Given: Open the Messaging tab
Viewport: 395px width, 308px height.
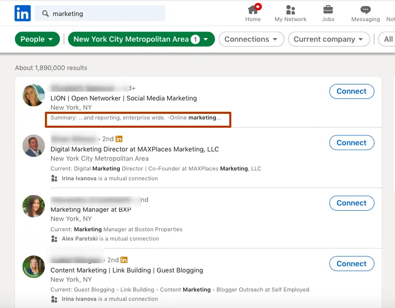Looking at the screenshot, I should [366, 13].
